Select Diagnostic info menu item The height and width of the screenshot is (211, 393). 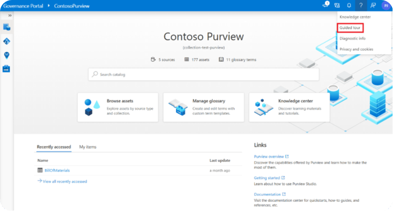[352, 38]
